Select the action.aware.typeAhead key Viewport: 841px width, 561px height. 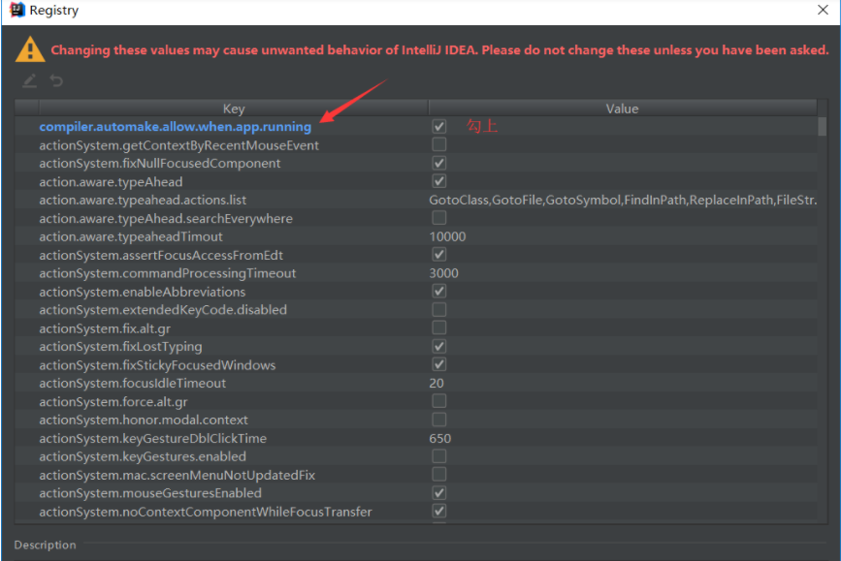click(111, 181)
